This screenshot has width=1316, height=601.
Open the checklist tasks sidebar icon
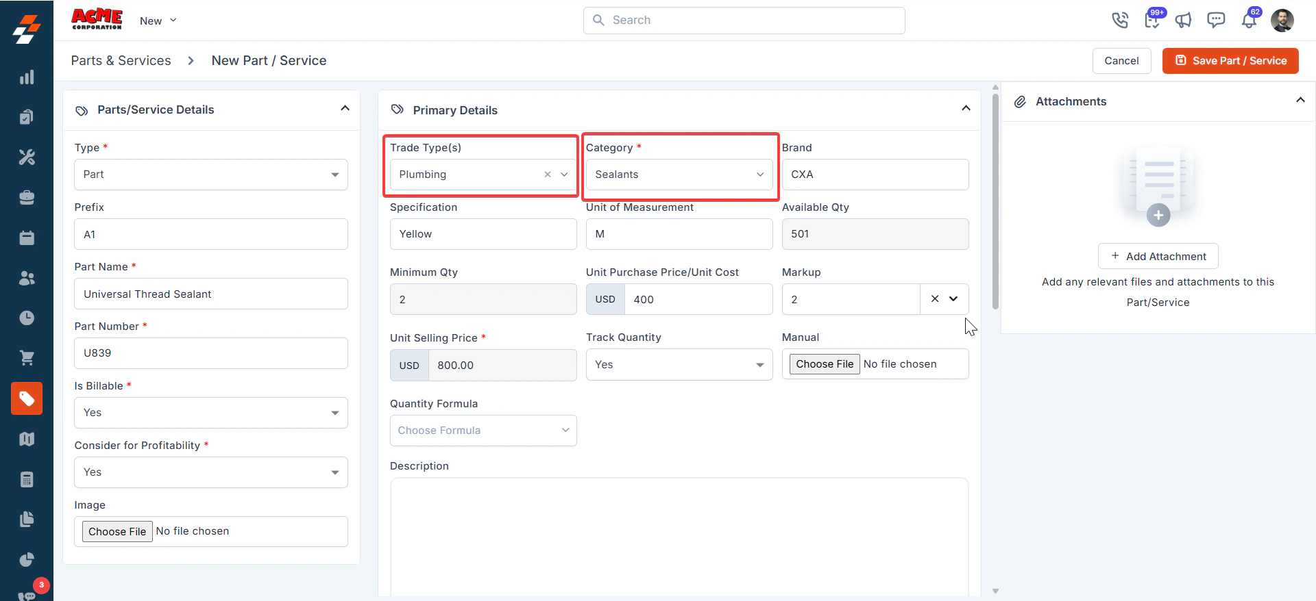click(27, 117)
